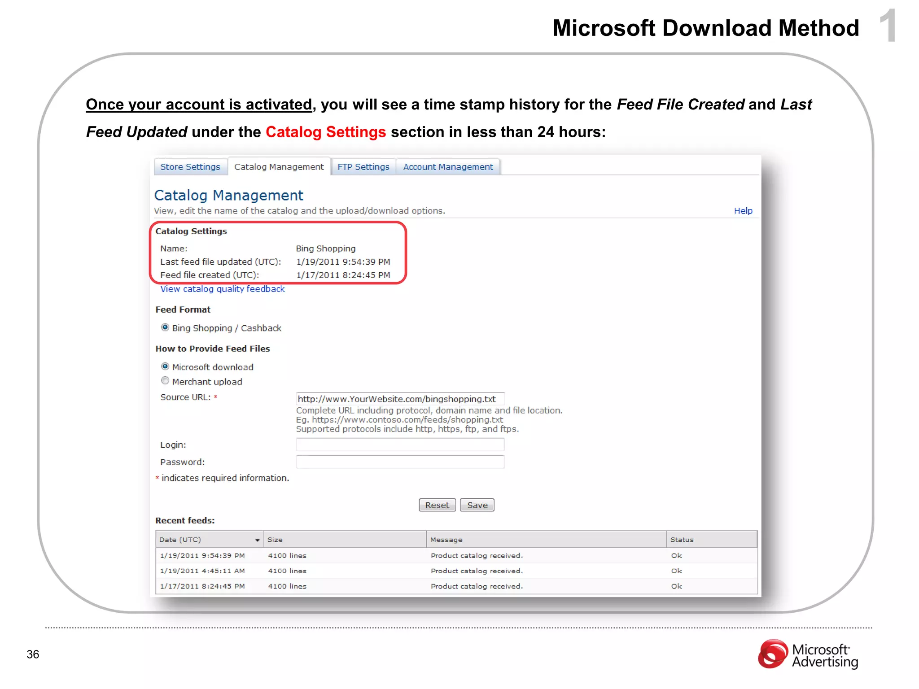Open the Account Management tab
Viewport: 919px width, 689px height.
click(x=448, y=167)
